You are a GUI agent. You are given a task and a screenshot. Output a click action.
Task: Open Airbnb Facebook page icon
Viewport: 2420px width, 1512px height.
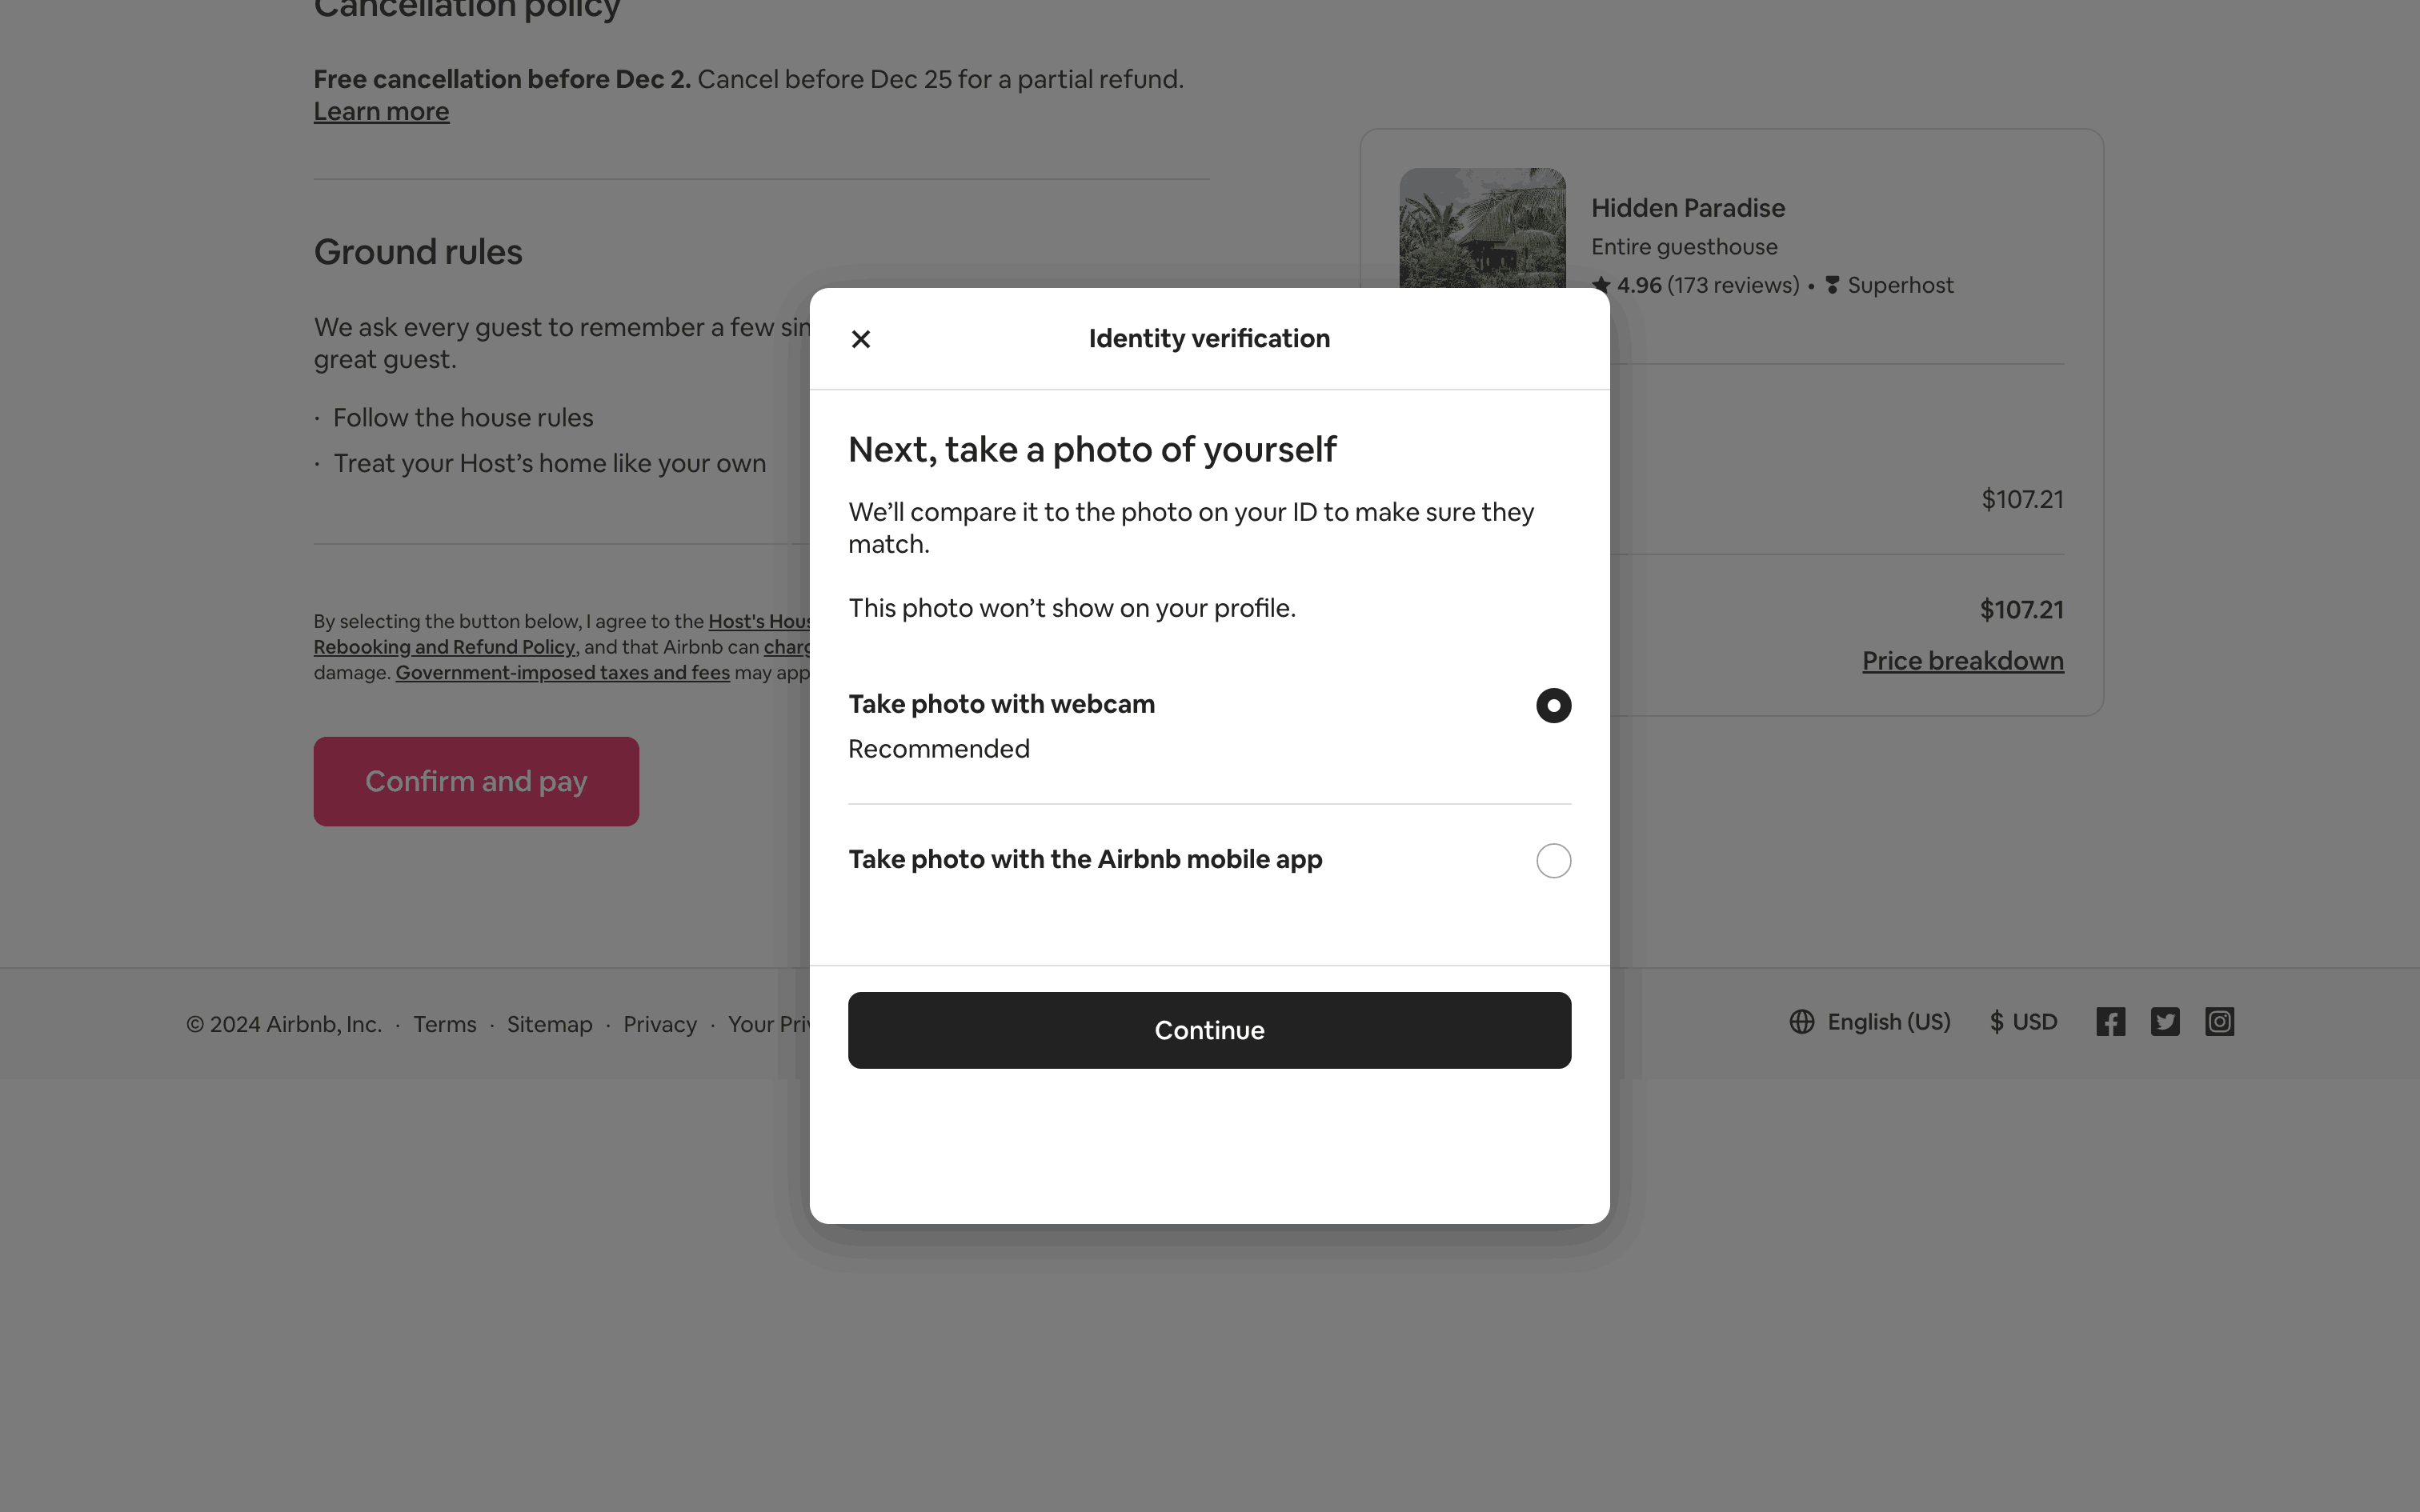pos(2110,1022)
